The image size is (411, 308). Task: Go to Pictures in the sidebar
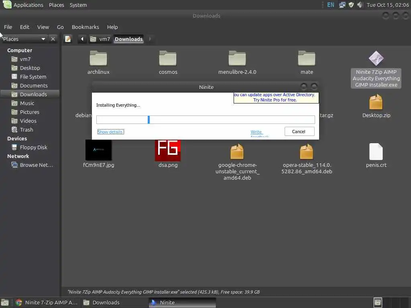pyautogui.click(x=30, y=112)
